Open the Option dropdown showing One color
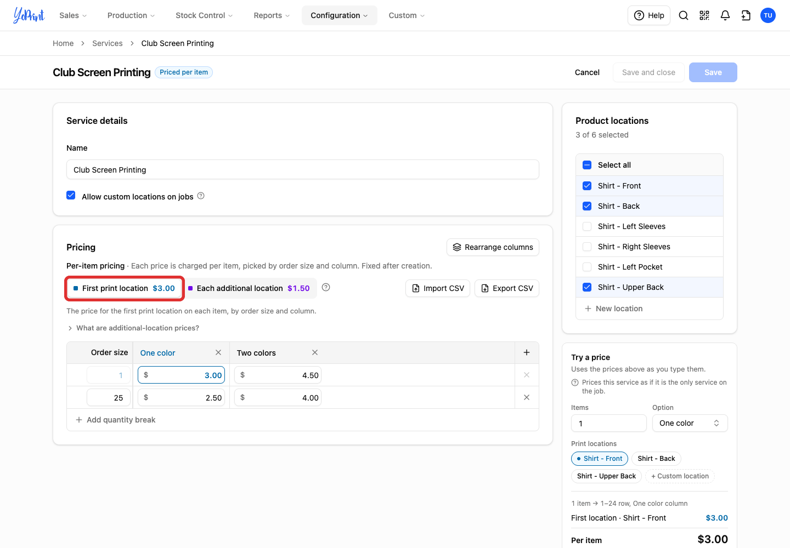This screenshot has height=548, width=790. [690, 423]
